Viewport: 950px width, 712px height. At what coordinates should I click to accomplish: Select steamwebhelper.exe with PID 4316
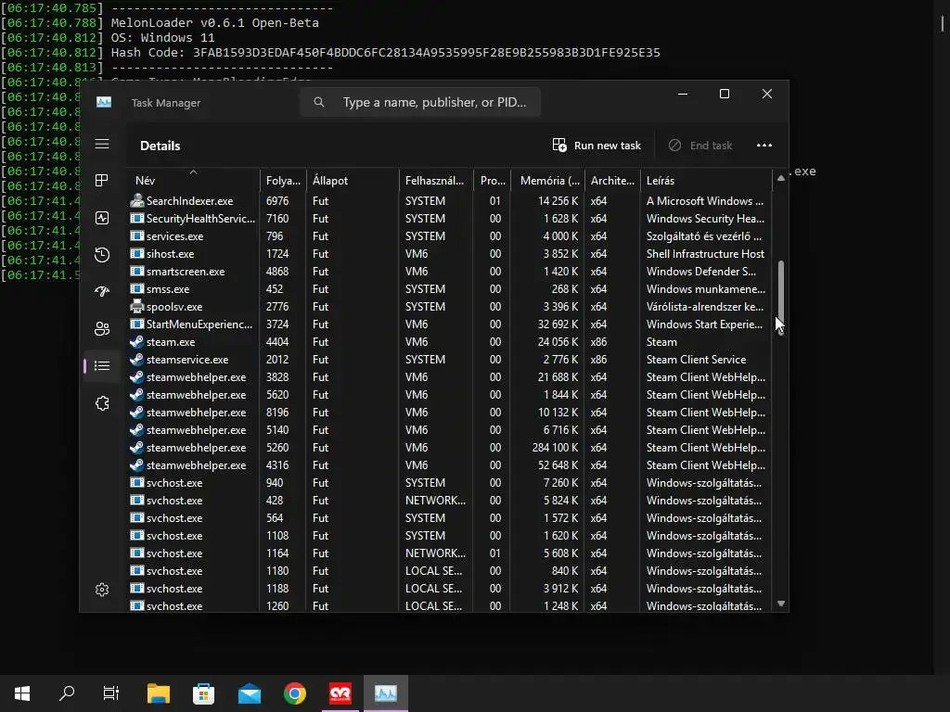[450, 465]
